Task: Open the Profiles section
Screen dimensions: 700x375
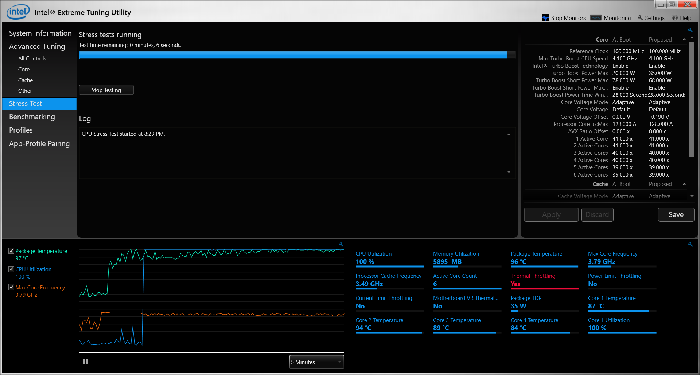Action: (x=21, y=130)
